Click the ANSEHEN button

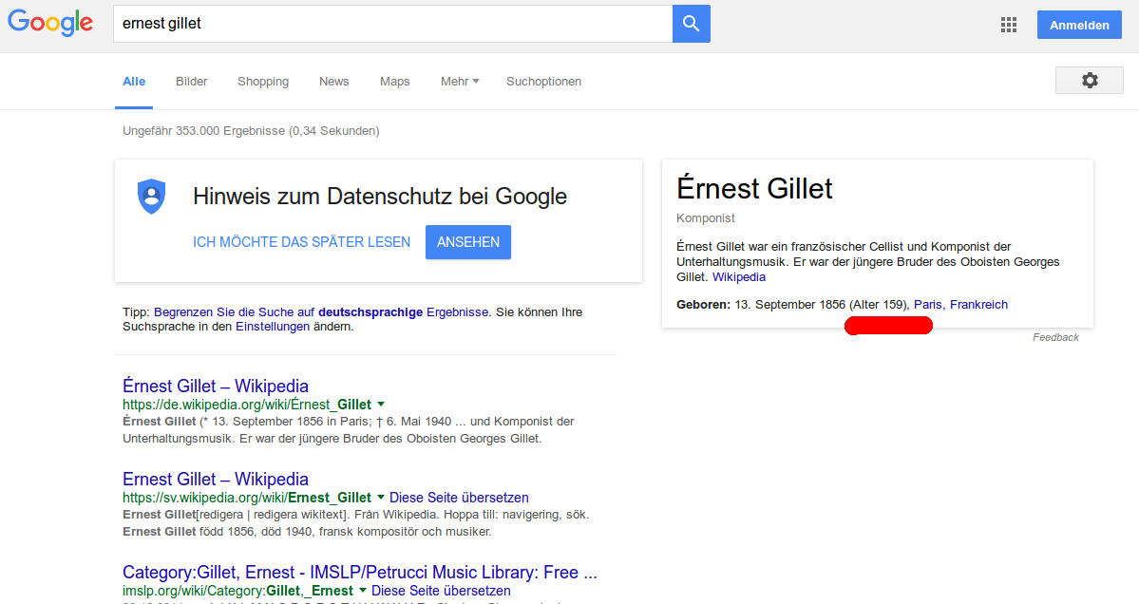pos(467,242)
